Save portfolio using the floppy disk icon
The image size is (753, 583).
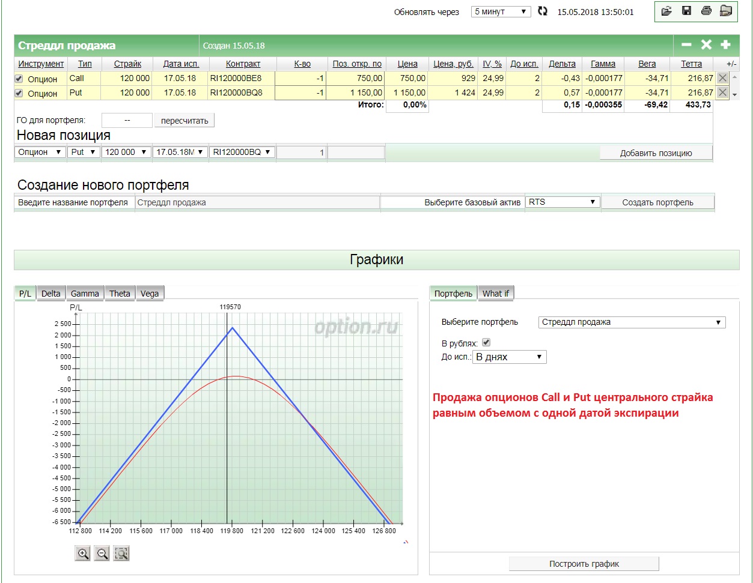[x=686, y=11]
